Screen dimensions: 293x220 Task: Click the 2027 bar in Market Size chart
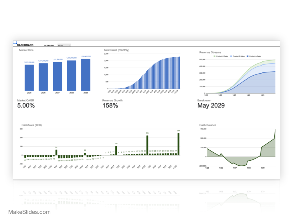(57, 76)
